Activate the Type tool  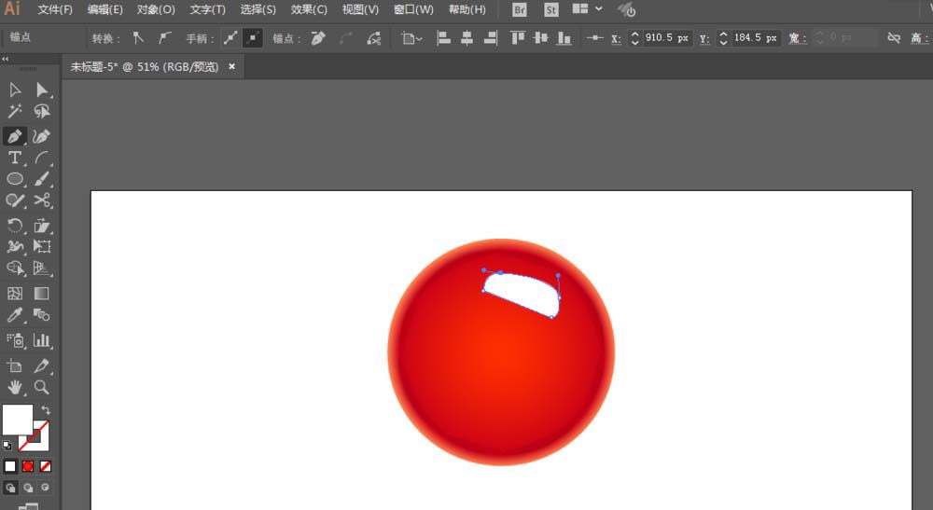pos(15,158)
